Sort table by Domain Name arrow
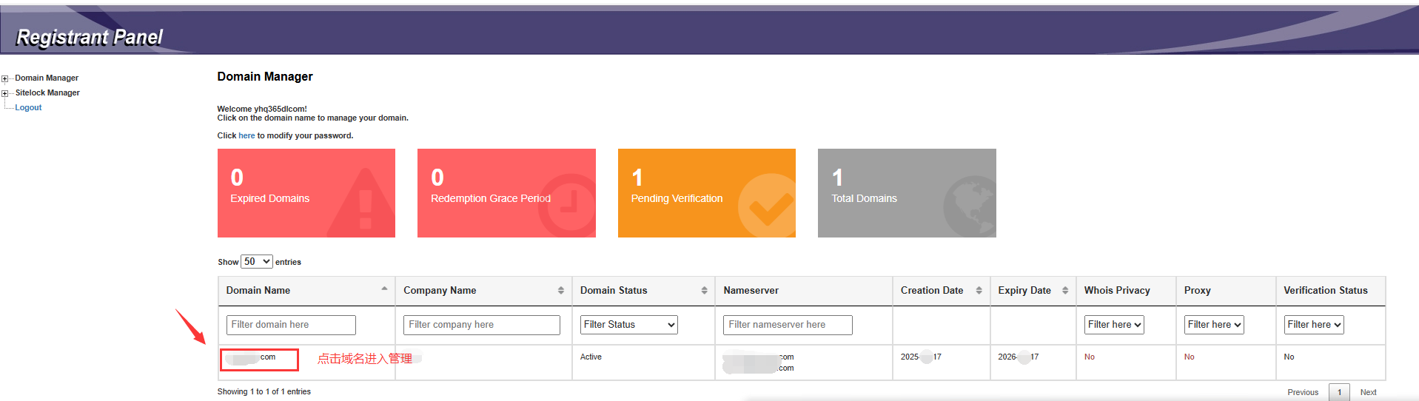This screenshot has height=401, width=1419. [x=384, y=289]
